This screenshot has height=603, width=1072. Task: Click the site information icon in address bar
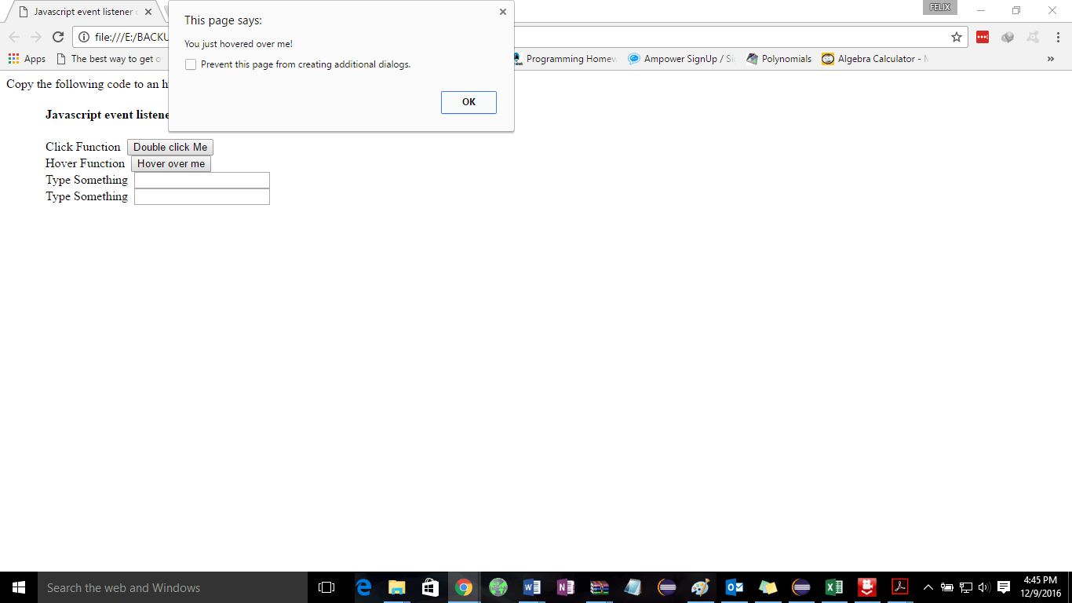(84, 37)
